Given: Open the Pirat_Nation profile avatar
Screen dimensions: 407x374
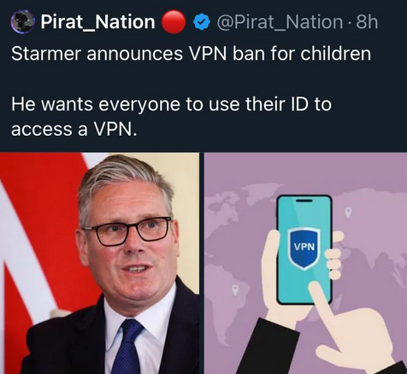Looking at the screenshot, I should coord(22,21).
